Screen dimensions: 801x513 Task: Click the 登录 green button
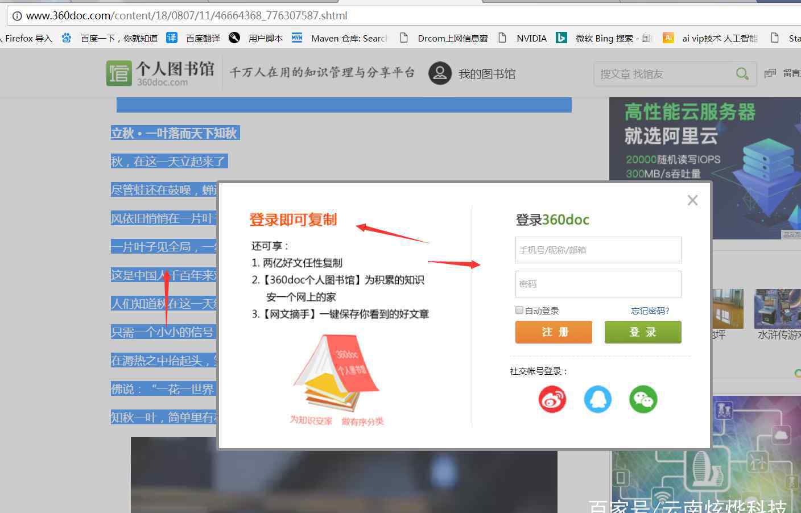pyautogui.click(x=643, y=332)
